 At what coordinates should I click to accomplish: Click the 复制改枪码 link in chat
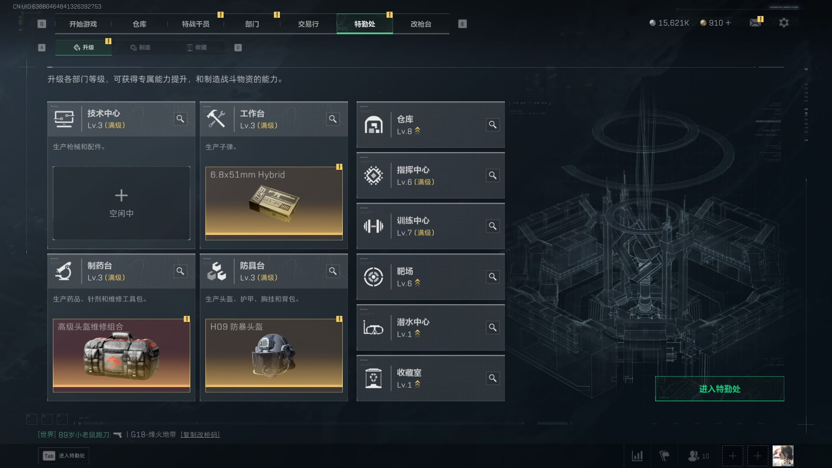click(200, 435)
